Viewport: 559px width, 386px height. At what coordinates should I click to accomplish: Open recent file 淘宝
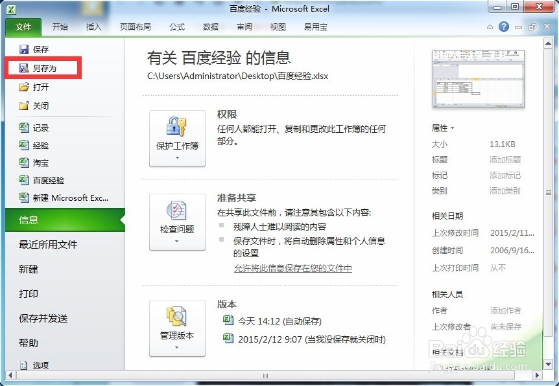tap(34, 163)
